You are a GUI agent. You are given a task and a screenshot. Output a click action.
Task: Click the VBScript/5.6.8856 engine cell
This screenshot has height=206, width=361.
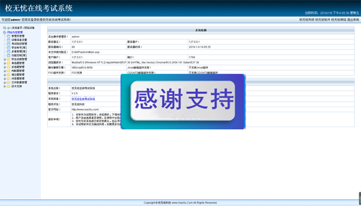click(x=82, y=68)
